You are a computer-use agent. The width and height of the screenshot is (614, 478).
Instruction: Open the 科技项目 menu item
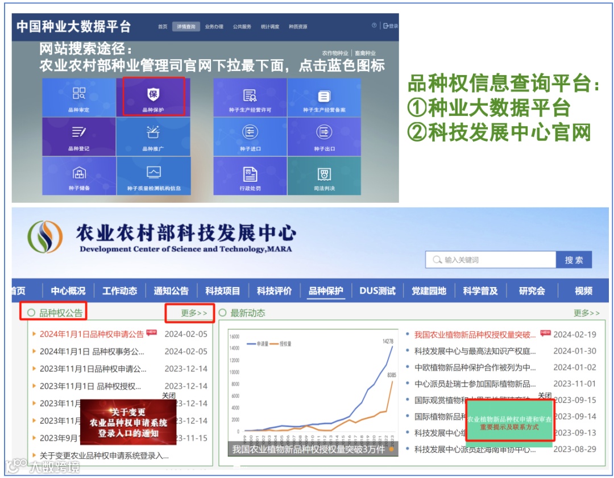(222, 291)
